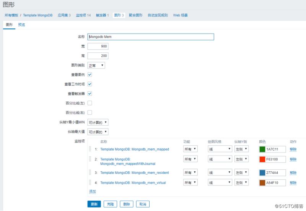The height and width of the screenshot is (211, 306).
Task: Open 绘图风格 dropdown for Mongodb_mem_resident
Action: click(x=220, y=172)
